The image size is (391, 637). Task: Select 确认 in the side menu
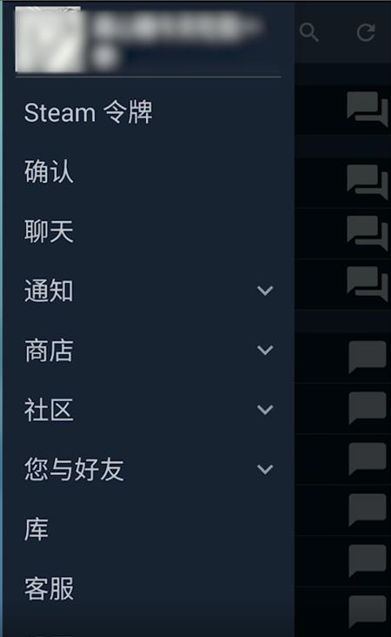(49, 171)
